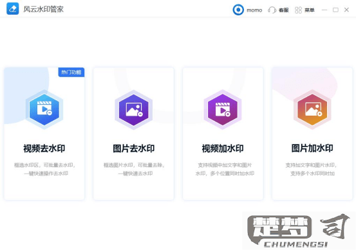Maximize the window
This screenshot has height=250, width=356.
point(335,10)
